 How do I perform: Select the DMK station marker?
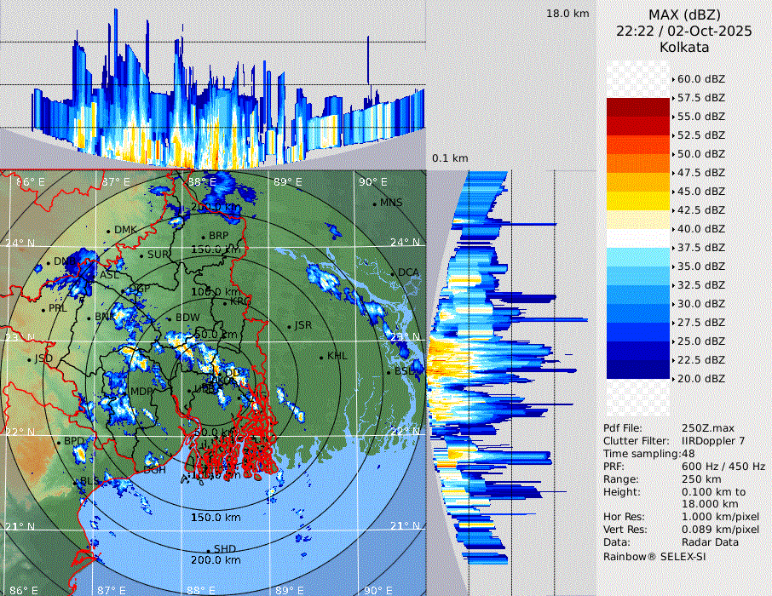pos(108,231)
